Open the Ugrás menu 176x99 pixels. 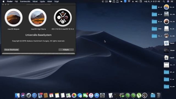pyautogui.click(x=42, y=1)
